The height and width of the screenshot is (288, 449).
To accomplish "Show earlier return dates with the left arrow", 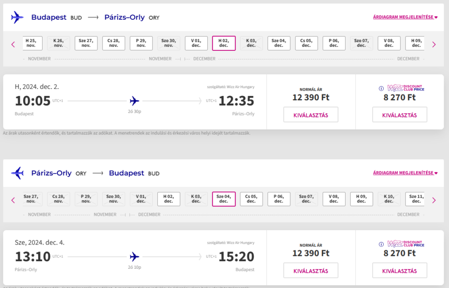I will click(13, 200).
